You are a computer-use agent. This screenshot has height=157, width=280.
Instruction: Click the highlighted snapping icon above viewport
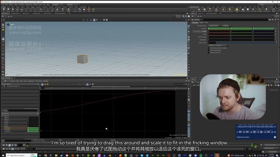click(x=94, y=20)
